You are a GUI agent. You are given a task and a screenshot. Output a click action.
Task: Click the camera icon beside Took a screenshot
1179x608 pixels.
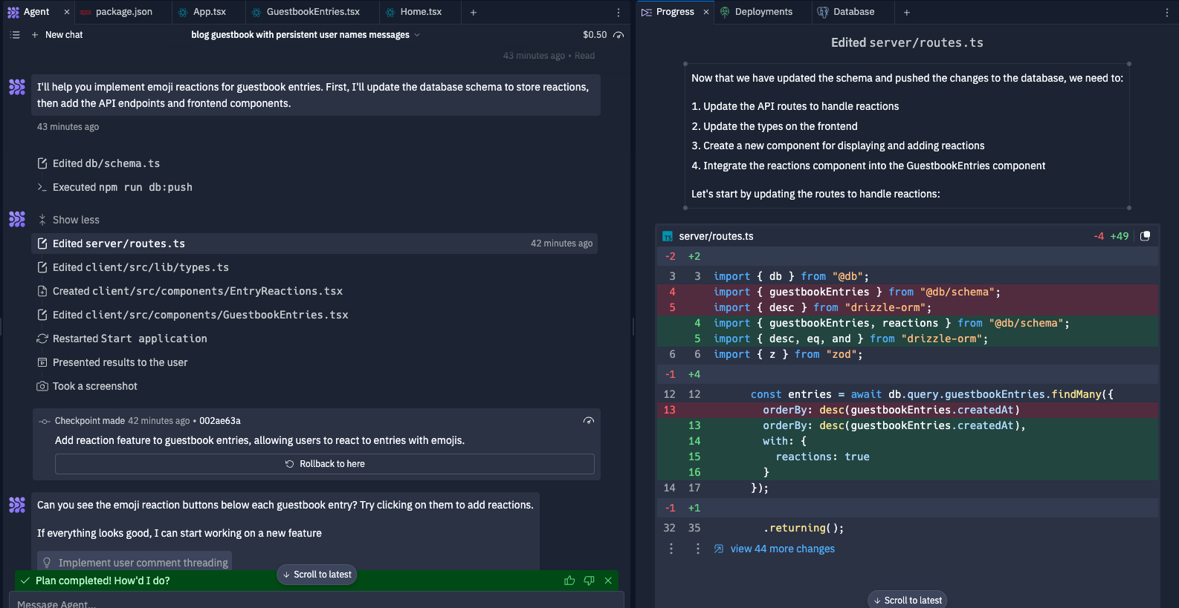[x=42, y=386]
